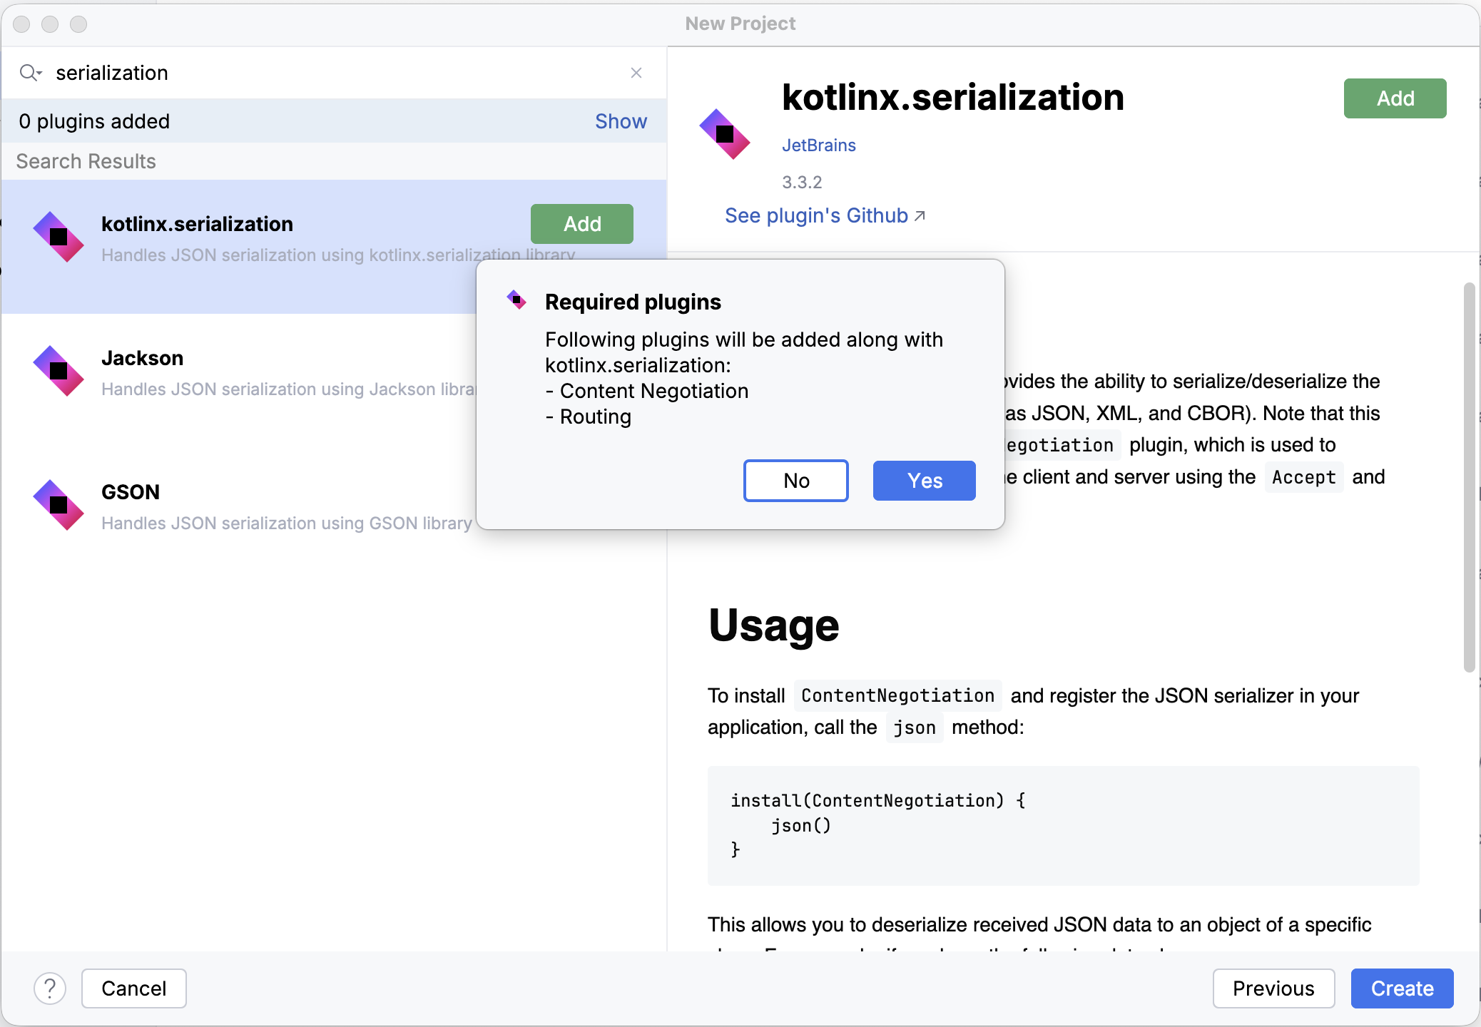This screenshot has height=1027, width=1481.
Task: Click the GSON plugin icon
Action: coord(58,505)
